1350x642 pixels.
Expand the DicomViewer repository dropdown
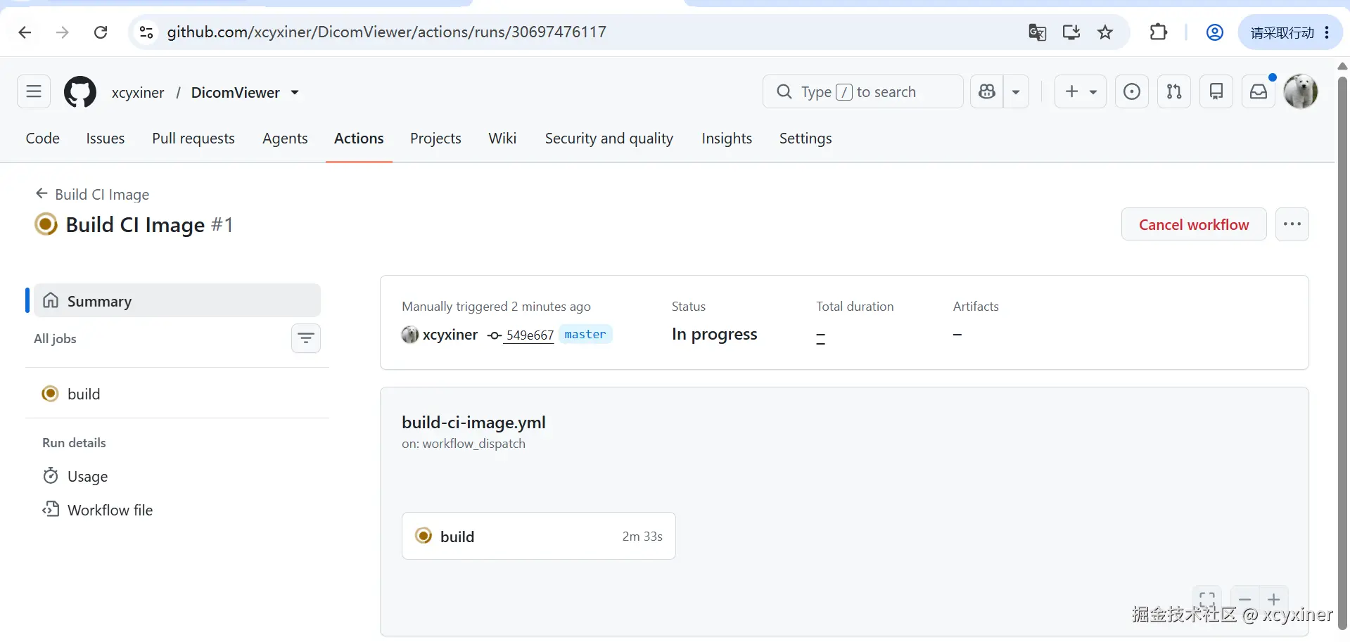click(295, 92)
